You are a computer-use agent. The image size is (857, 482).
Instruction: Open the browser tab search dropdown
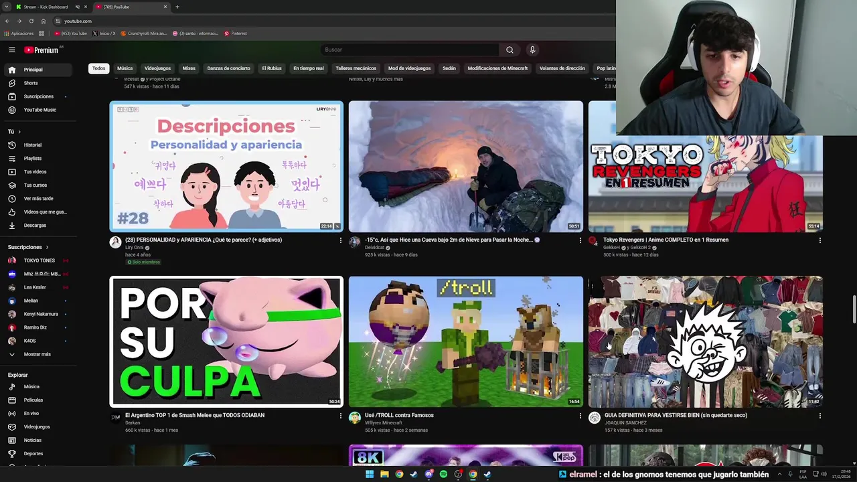tap(7, 7)
